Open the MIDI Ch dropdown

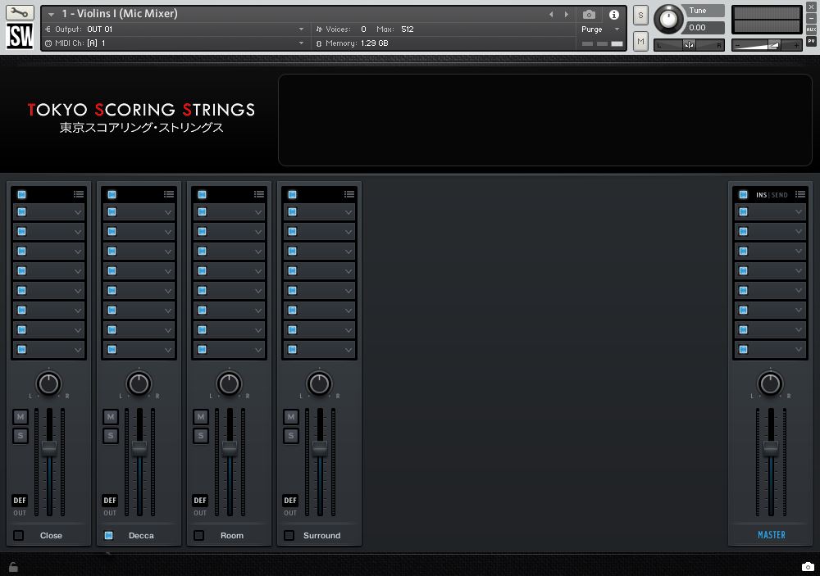tap(175, 43)
